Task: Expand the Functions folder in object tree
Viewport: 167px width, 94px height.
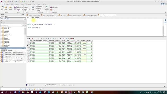Action: 1,30
